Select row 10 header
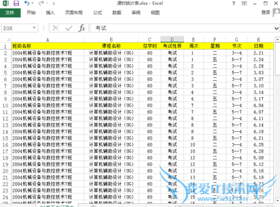 click(6, 105)
